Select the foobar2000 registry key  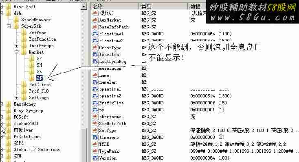[26, 123]
